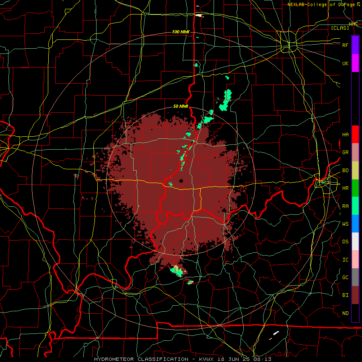Image resolution: width=362 pixels, height=362 pixels.
Task: Click the "DS" legend label
Action: (345, 242)
